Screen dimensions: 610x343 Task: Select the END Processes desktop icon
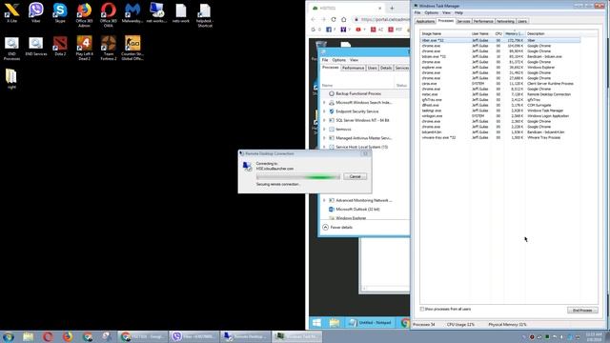11,49
